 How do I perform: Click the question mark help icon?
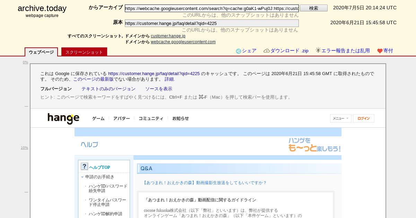click(84, 166)
